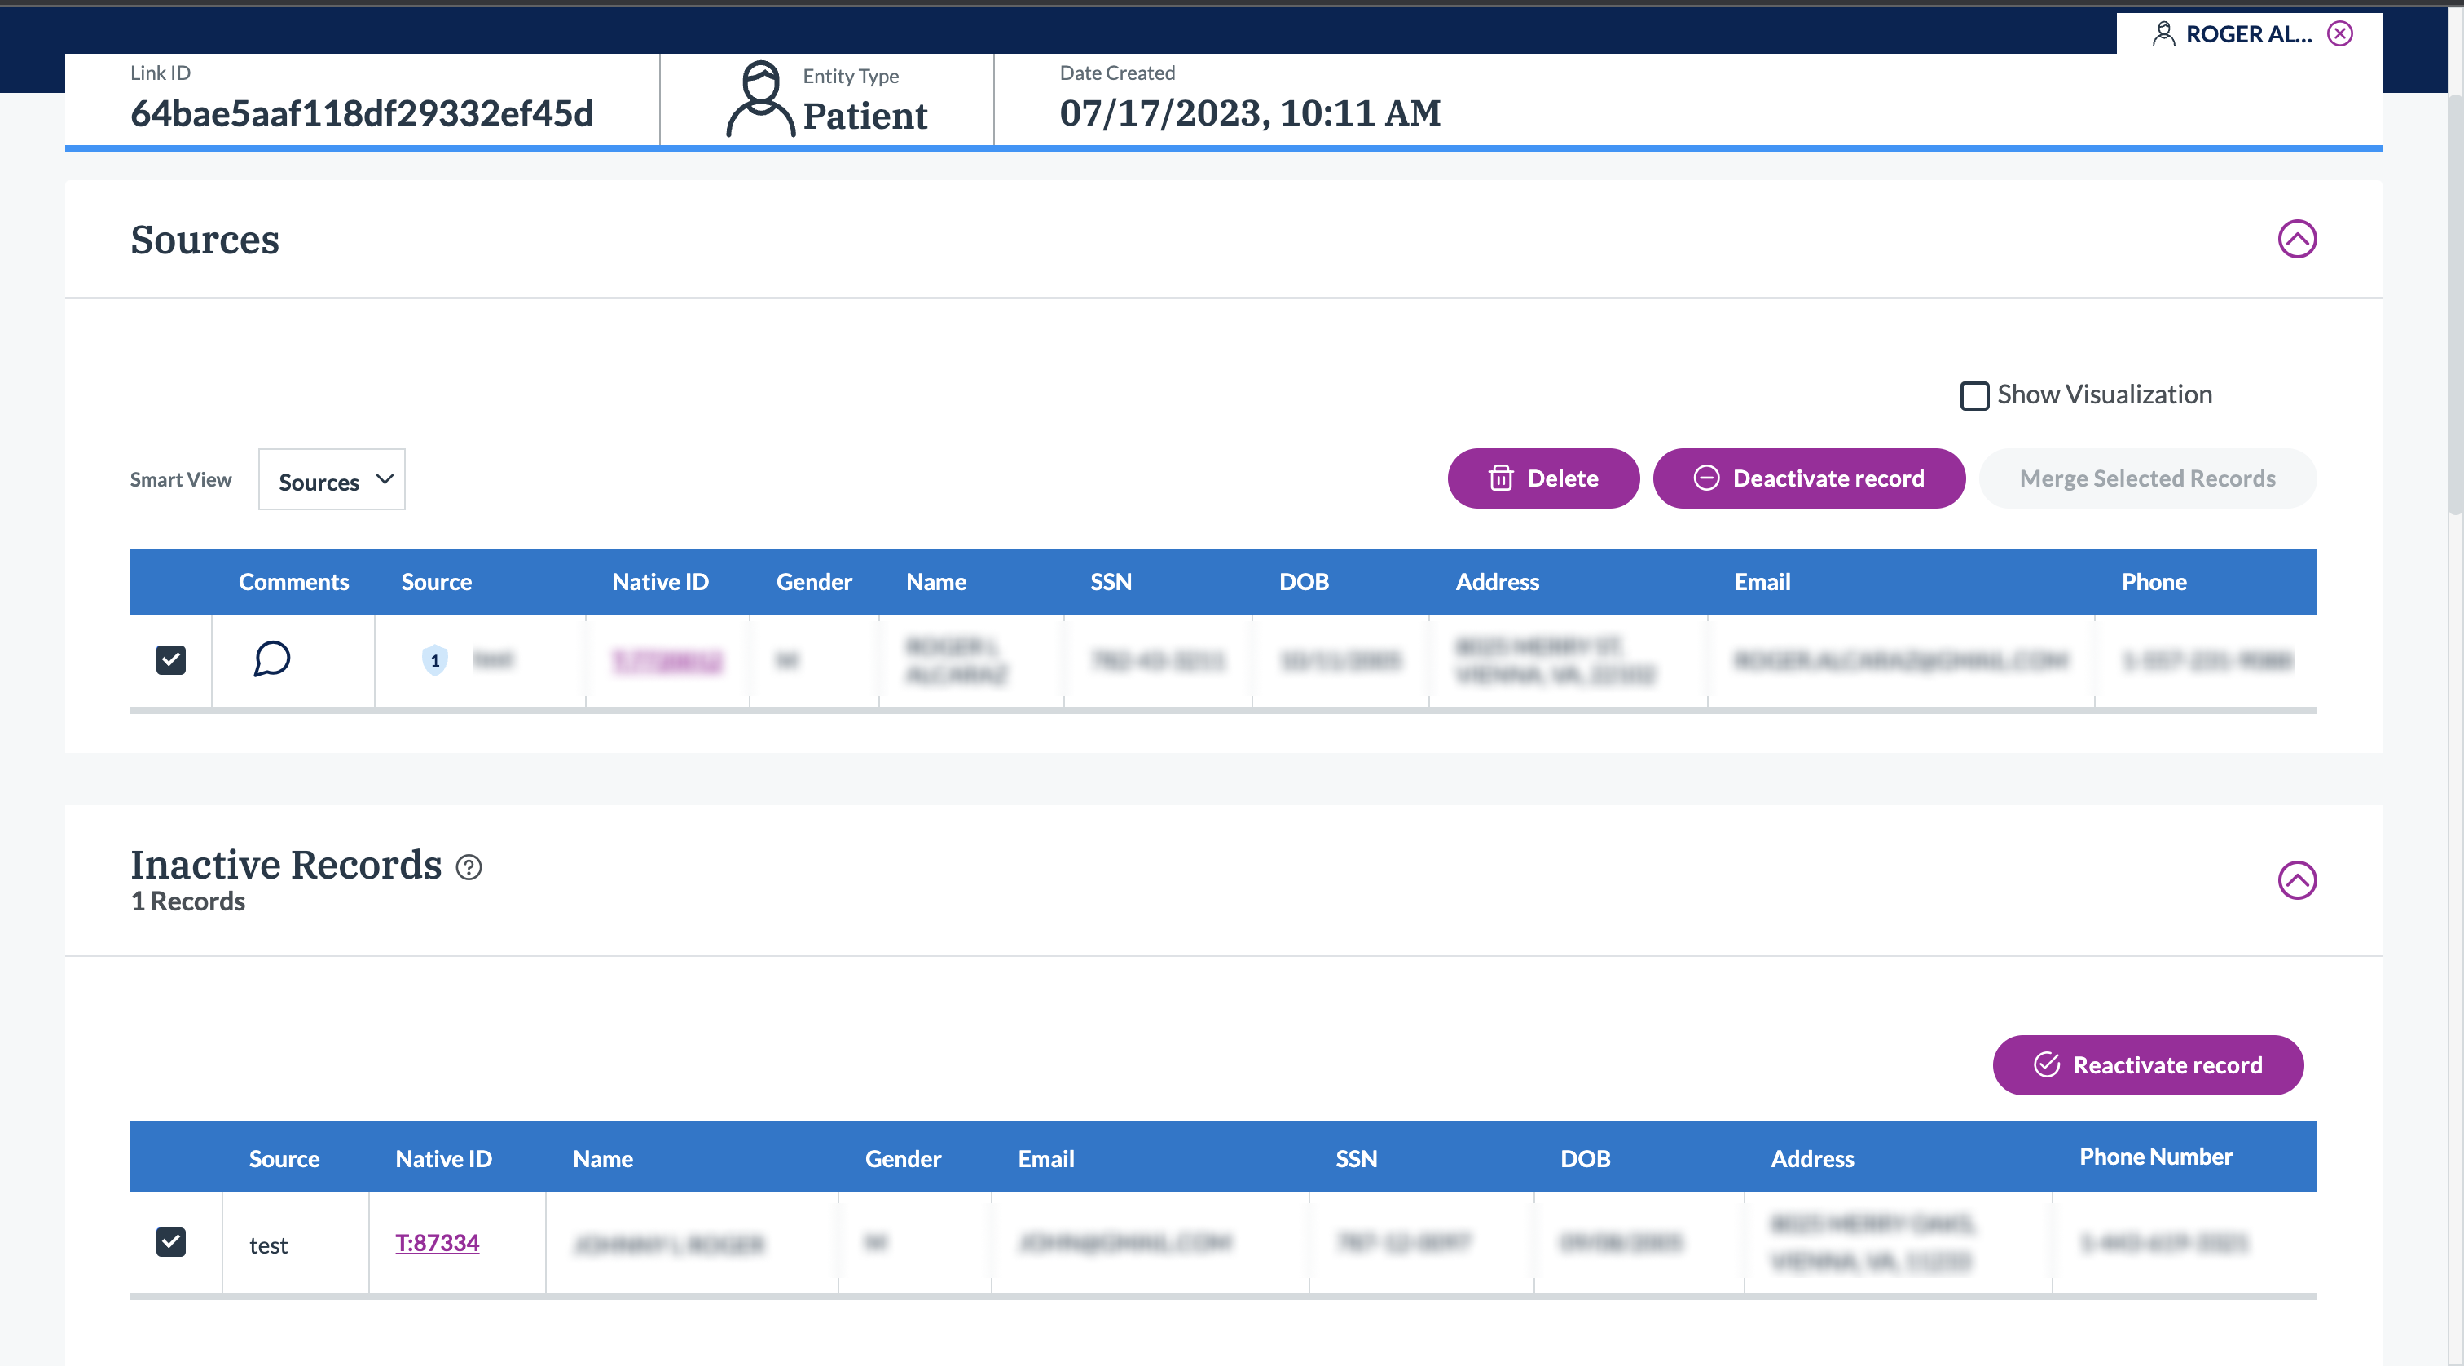This screenshot has width=2464, height=1366.
Task: Open the Smart View Sources dropdown
Action: tap(332, 480)
